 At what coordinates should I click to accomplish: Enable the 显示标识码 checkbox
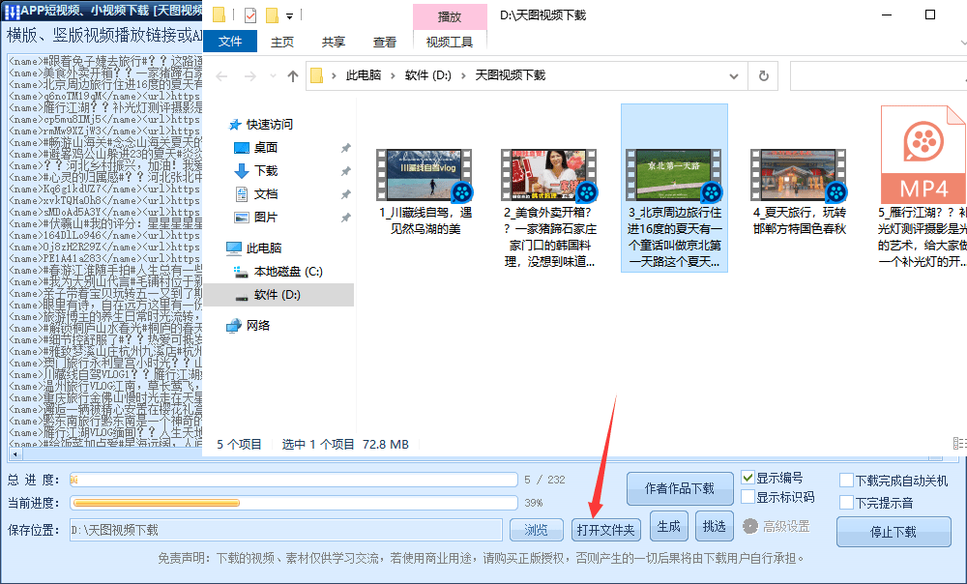pyautogui.click(x=748, y=496)
